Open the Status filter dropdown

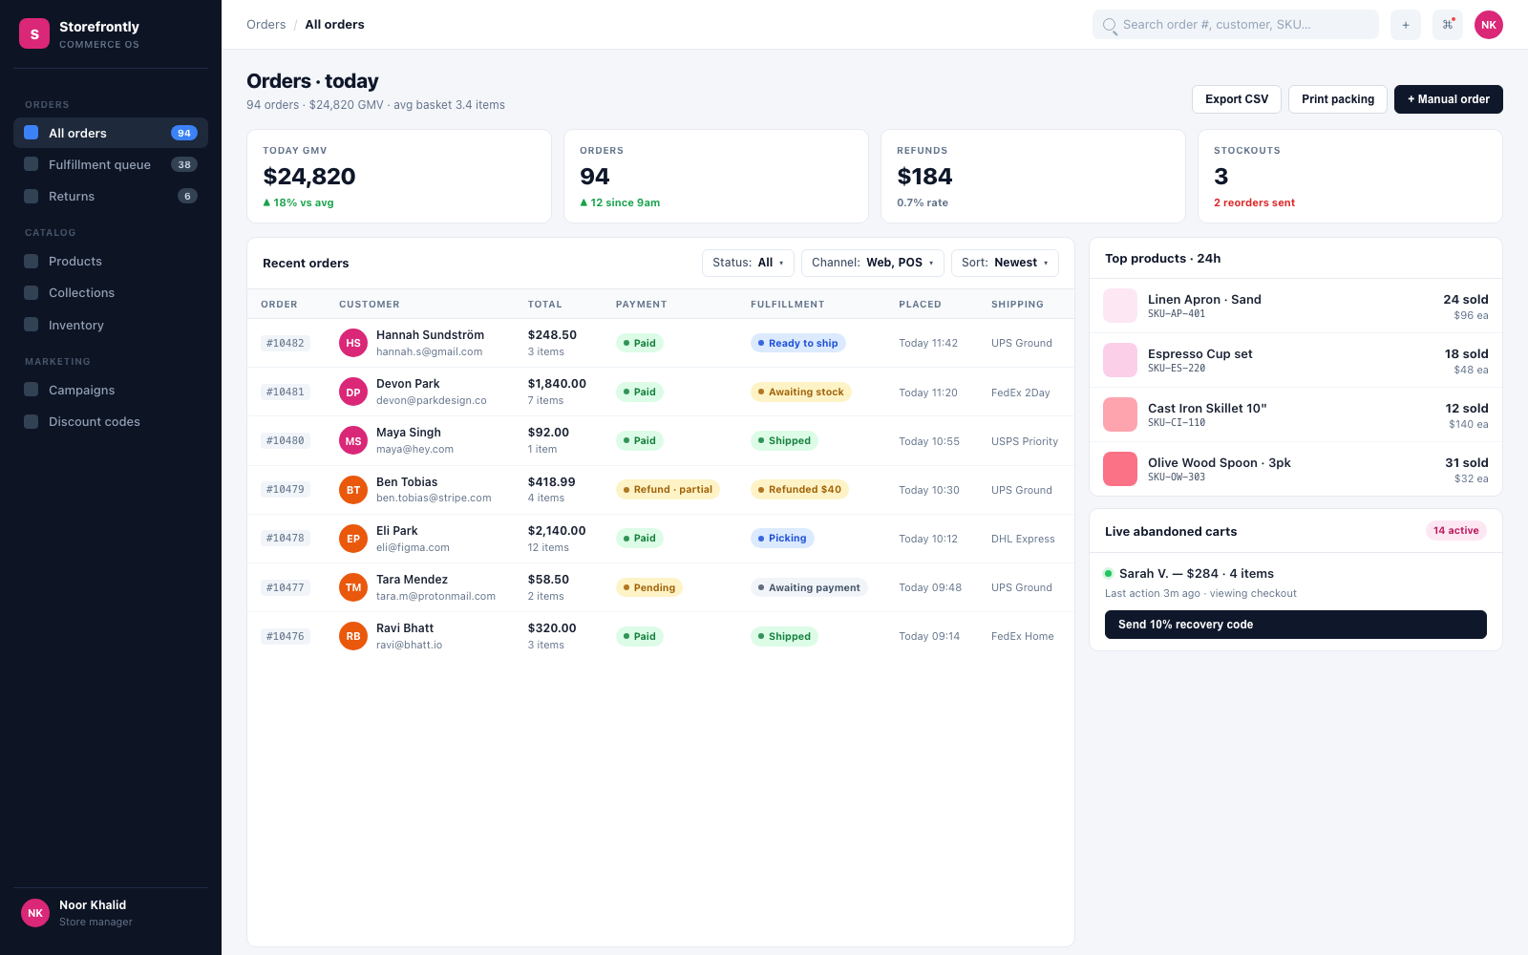click(x=748, y=263)
